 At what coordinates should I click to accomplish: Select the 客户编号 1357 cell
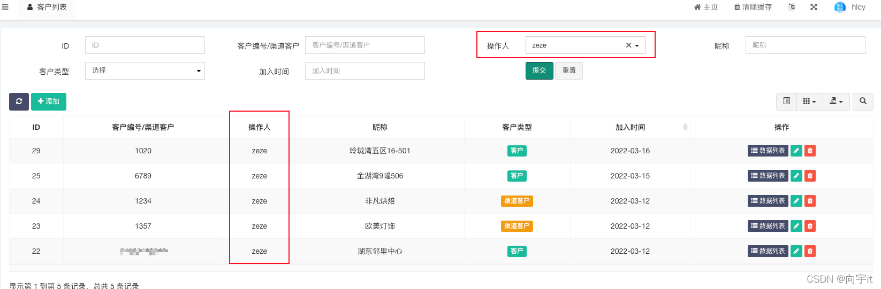143,226
